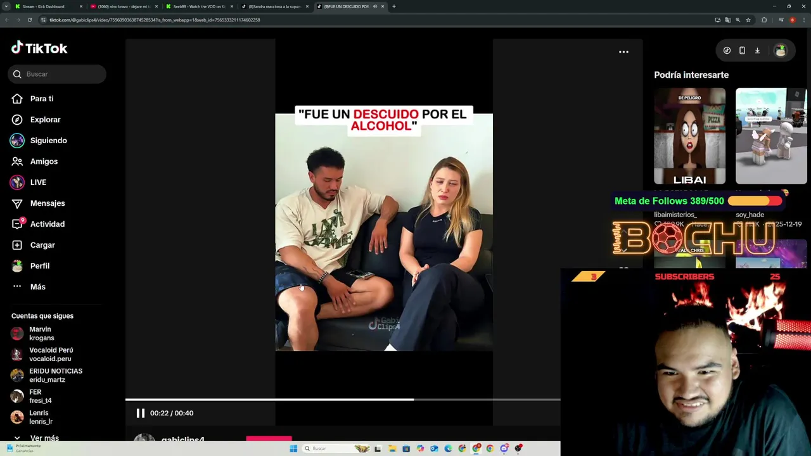Click the translate page icon
Image resolution: width=811 pixels, height=456 pixels.
tap(728, 20)
